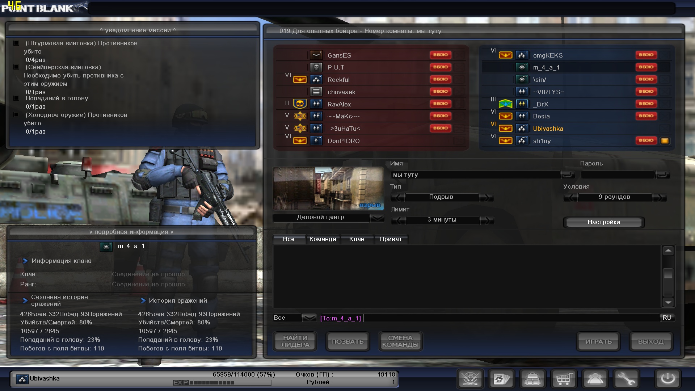Open the Все chat channel dropdown
Screen dimensions: 695x391
pos(309,318)
